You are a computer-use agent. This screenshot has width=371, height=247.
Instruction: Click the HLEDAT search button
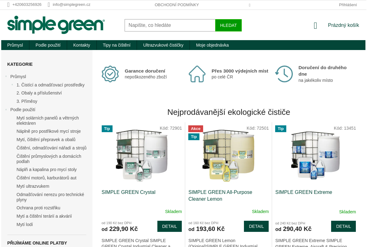(x=228, y=25)
